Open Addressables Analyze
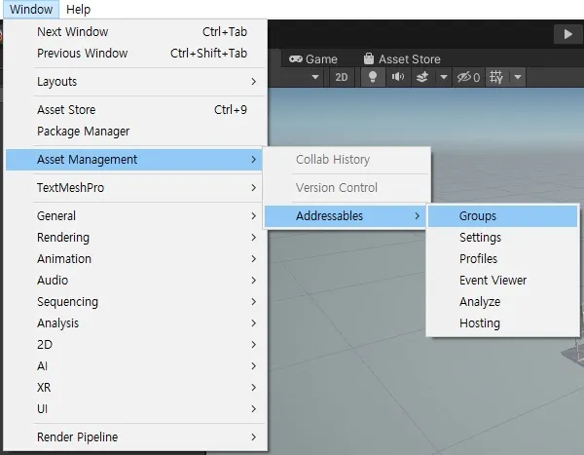 (503, 302)
